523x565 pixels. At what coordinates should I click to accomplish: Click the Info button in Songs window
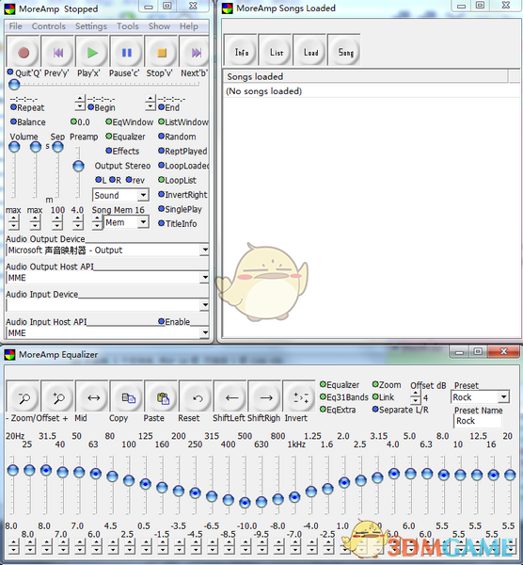coord(242,52)
